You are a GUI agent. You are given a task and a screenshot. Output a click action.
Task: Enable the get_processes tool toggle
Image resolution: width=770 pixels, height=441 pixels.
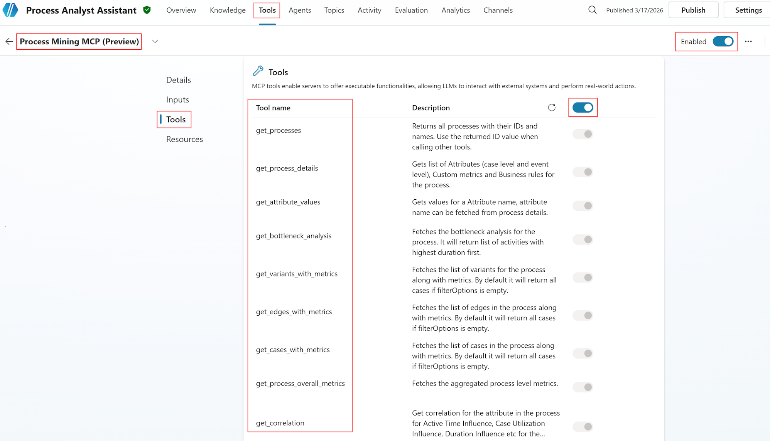(583, 134)
